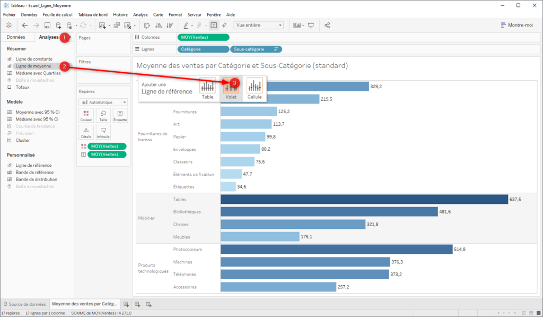Image resolution: width=543 pixels, height=317 pixels.
Task: Open the show/hide cards dropdown arrow
Action: [303, 25]
